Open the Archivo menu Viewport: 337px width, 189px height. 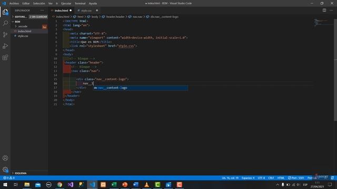pyautogui.click(x=14, y=3)
